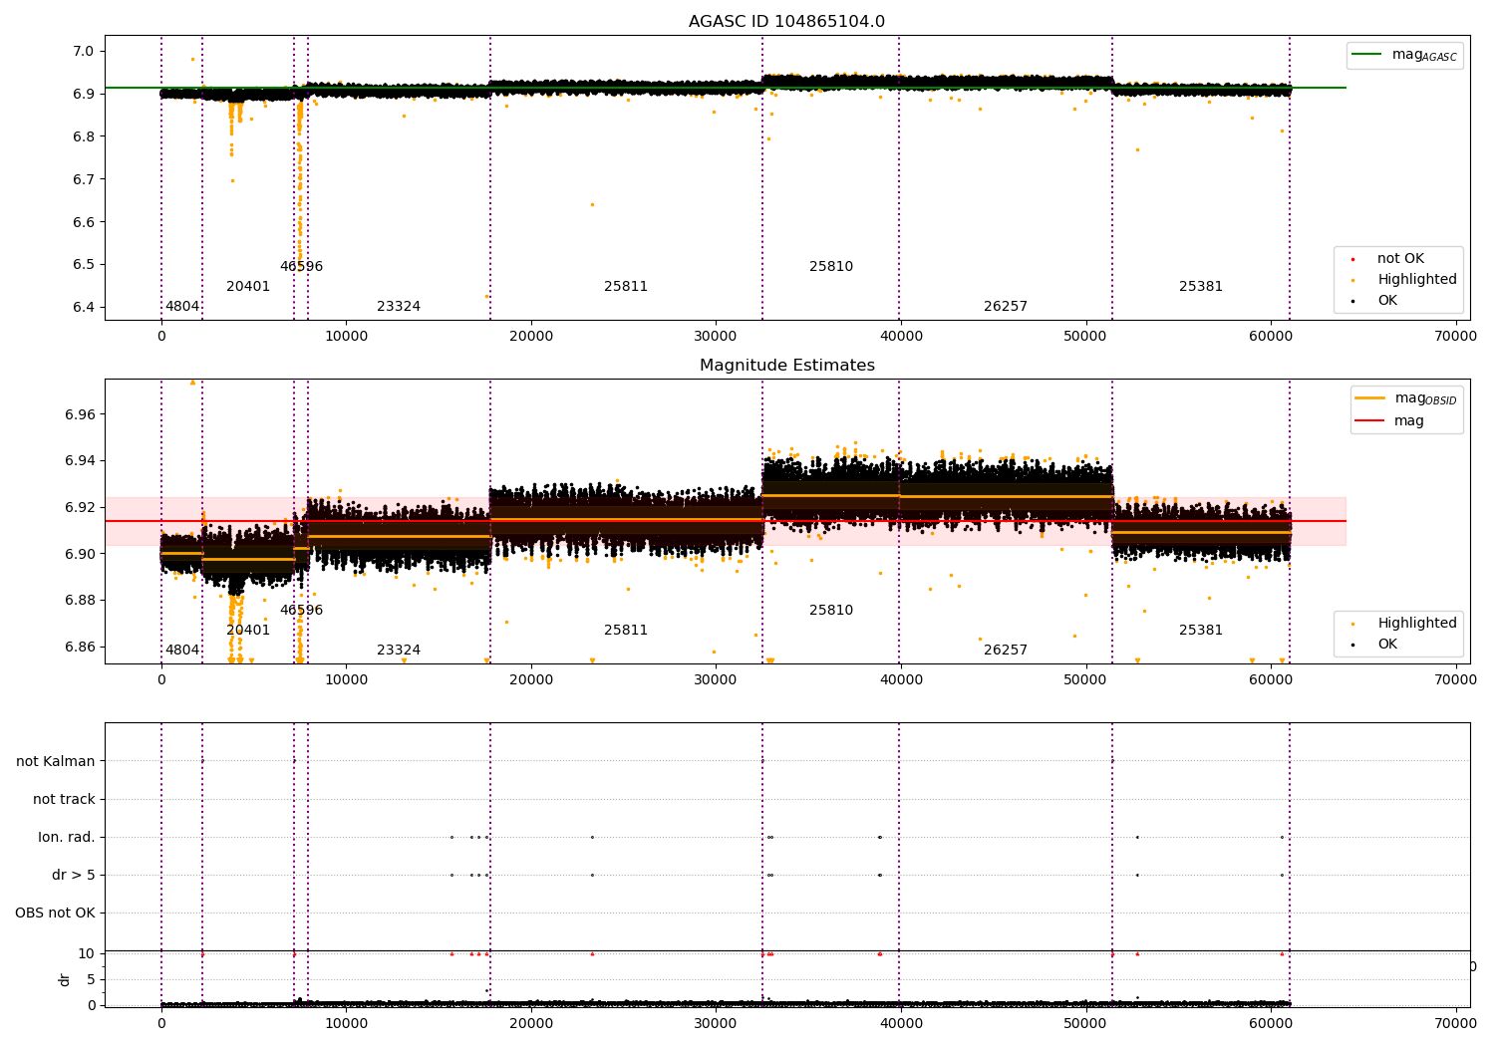
Task: Select 'not OK' entry in top plot legend
Action: [1400, 259]
